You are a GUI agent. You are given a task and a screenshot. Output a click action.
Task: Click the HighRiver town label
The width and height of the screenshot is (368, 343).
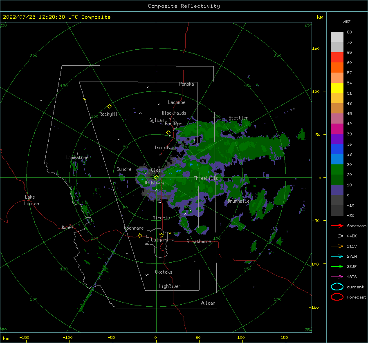point(170,286)
